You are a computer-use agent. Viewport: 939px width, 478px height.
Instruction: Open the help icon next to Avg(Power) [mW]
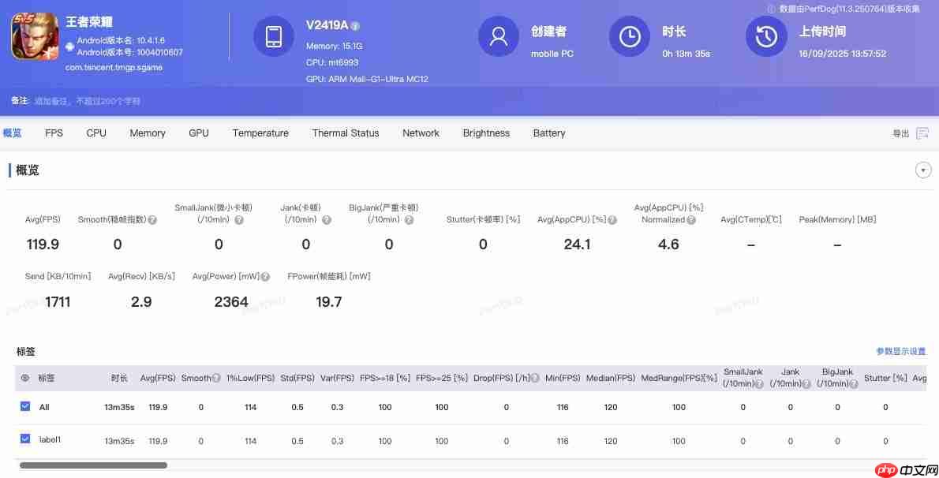point(264,276)
